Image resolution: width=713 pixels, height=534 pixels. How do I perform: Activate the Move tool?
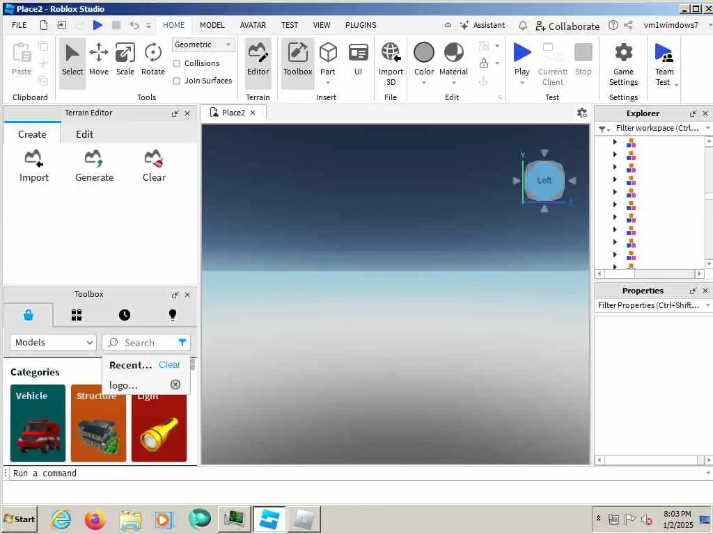click(99, 60)
